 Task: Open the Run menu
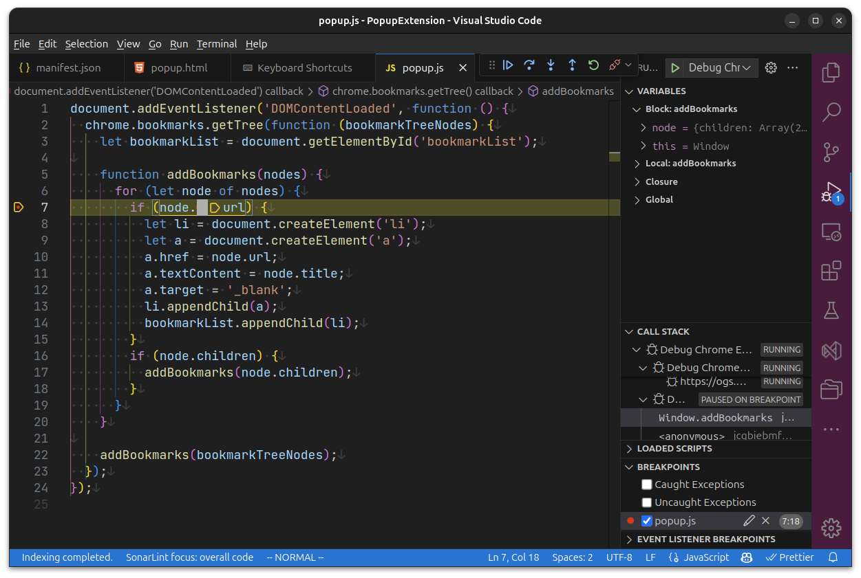pyautogui.click(x=179, y=44)
